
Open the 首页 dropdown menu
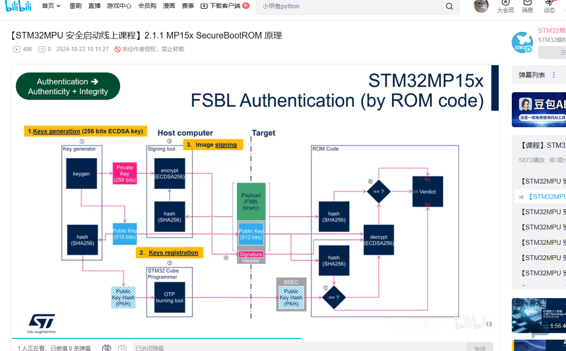pos(51,6)
